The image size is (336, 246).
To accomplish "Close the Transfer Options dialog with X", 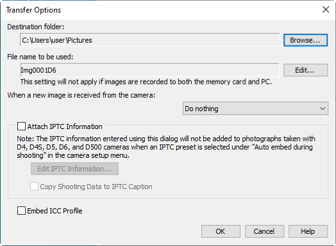I will pyautogui.click(x=326, y=10).
